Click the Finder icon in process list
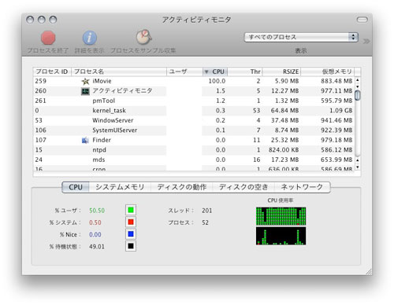Screen dimensions: 394x305 85,141
